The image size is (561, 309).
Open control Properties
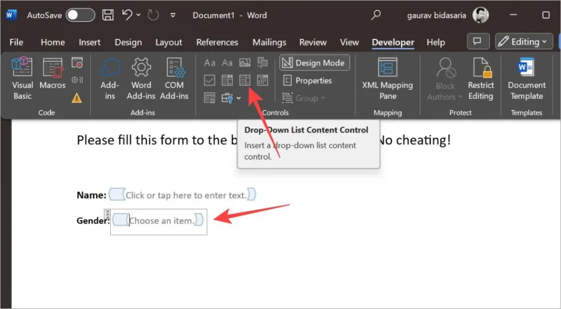[x=308, y=81]
